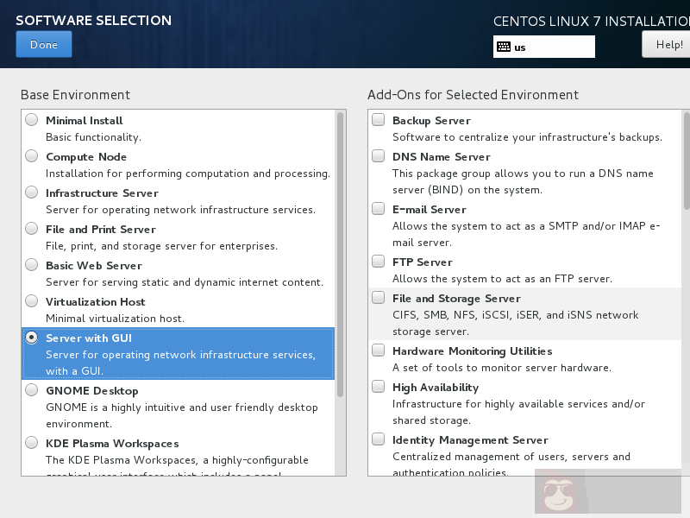Viewport: 690px width, 518px height.
Task: Choose KDE Plasma Workspaces environment
Action: click(x=32, y=443)
